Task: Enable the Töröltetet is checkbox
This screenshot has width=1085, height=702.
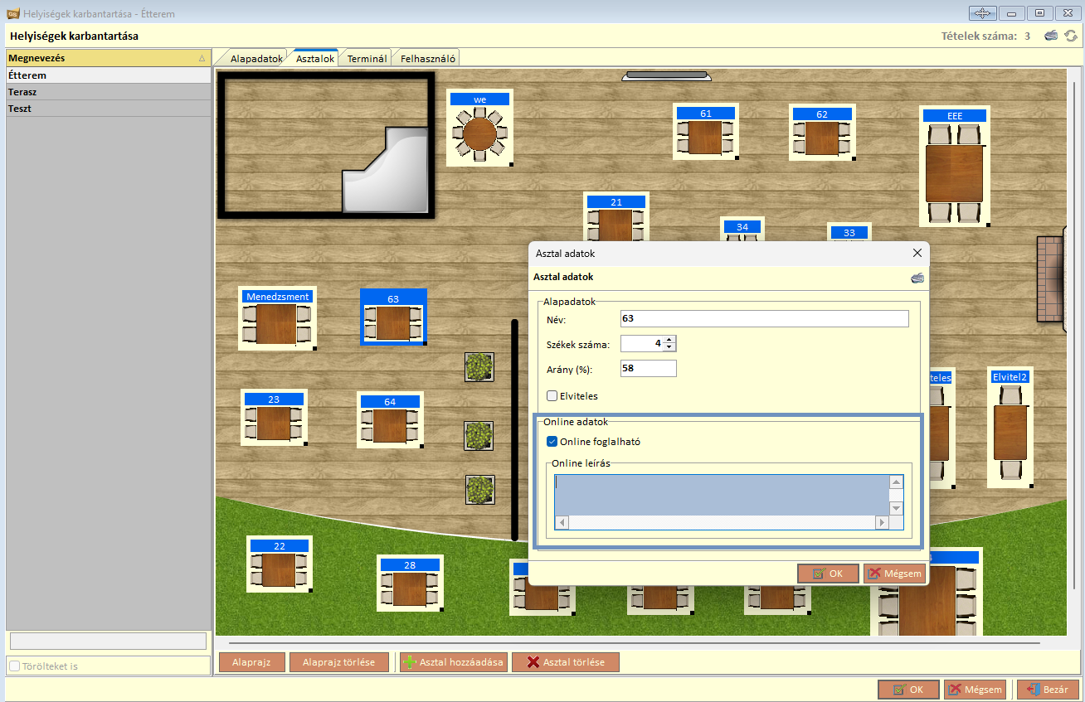Action: point(14,666)
